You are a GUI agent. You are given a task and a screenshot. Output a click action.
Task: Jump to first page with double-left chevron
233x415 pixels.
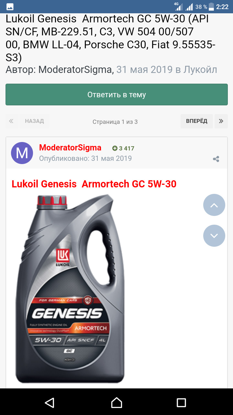(x=11, y=121)
